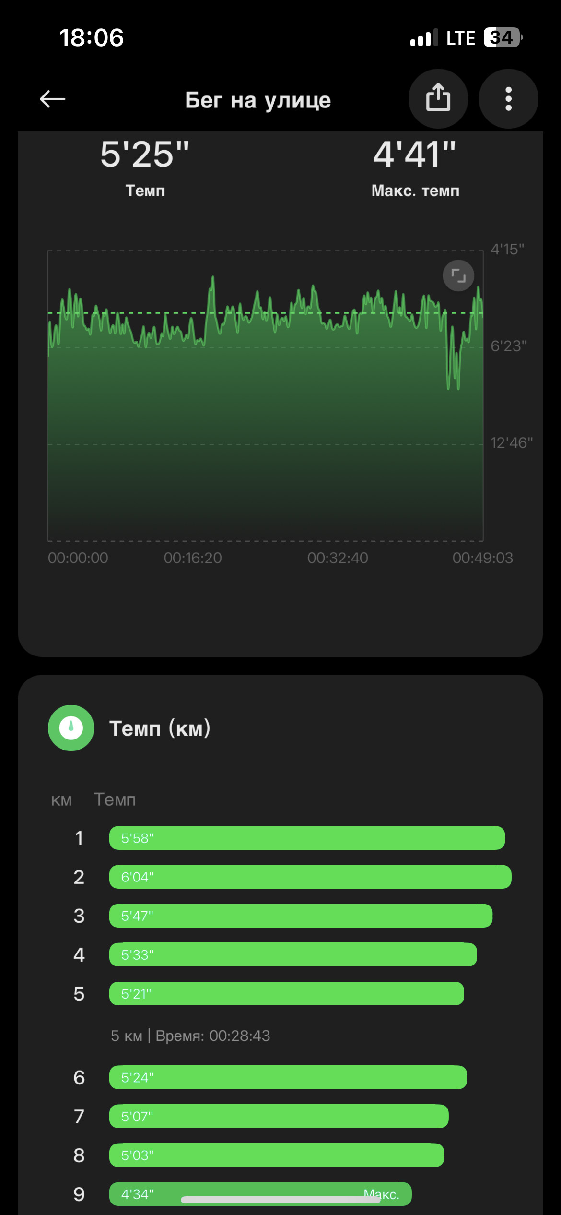This screenshot has height=1215, width=561.
Task: Select the kilometer 2 pace bar 6'04"
Action: [x=310, y=877]
